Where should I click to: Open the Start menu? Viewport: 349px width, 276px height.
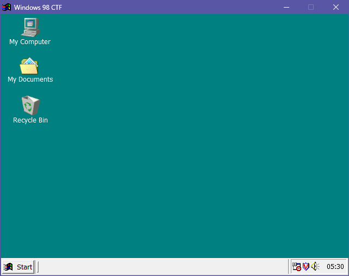click(x=18, y=267)
